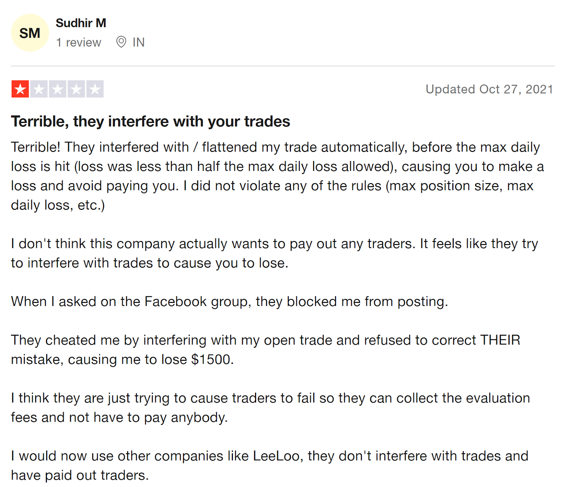The width and height of the screenshot is (569, 487).
Task: Click the opening paragraph starting "Terrible! They interfered"
Action: pos(277,176)
